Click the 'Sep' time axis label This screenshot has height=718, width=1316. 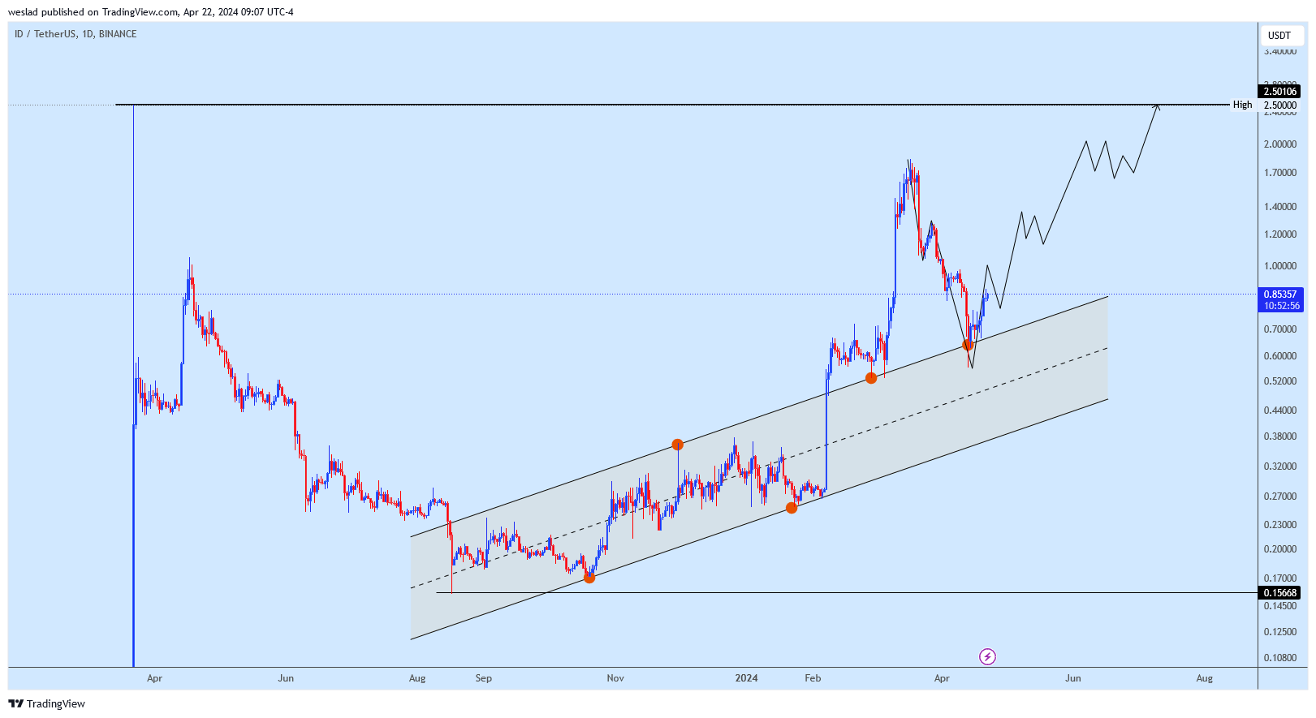pyautogui.click(x=484, y=678)
